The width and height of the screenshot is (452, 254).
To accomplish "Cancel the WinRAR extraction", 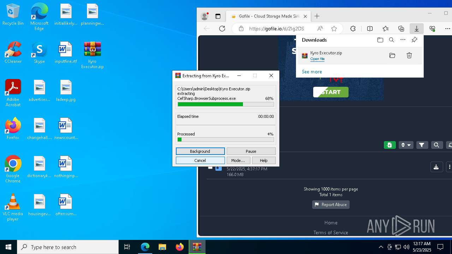I will [x=200, y=161].
